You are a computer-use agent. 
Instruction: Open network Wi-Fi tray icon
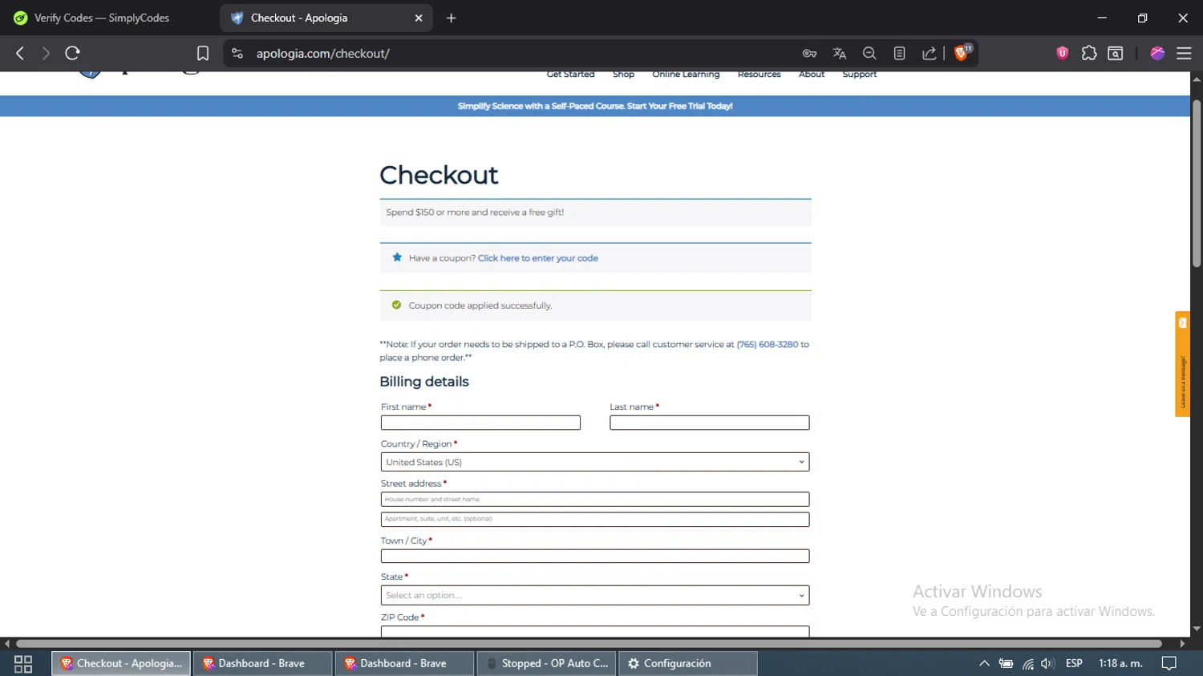[1027, 664]
